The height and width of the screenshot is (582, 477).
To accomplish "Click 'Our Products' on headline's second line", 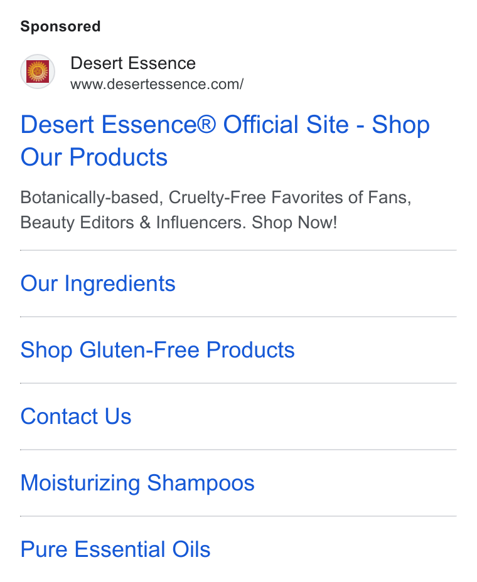I will pyautogui.click(x=94, y=157).
